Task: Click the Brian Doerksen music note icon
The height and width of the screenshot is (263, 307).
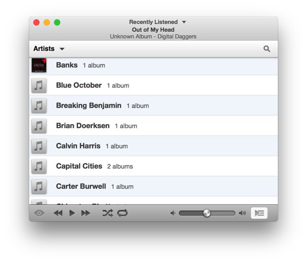Action: (39, 126)
